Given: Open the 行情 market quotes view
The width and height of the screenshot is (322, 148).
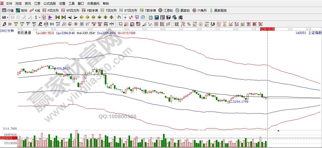Looking at the screenshot, I should coord(8,11).
